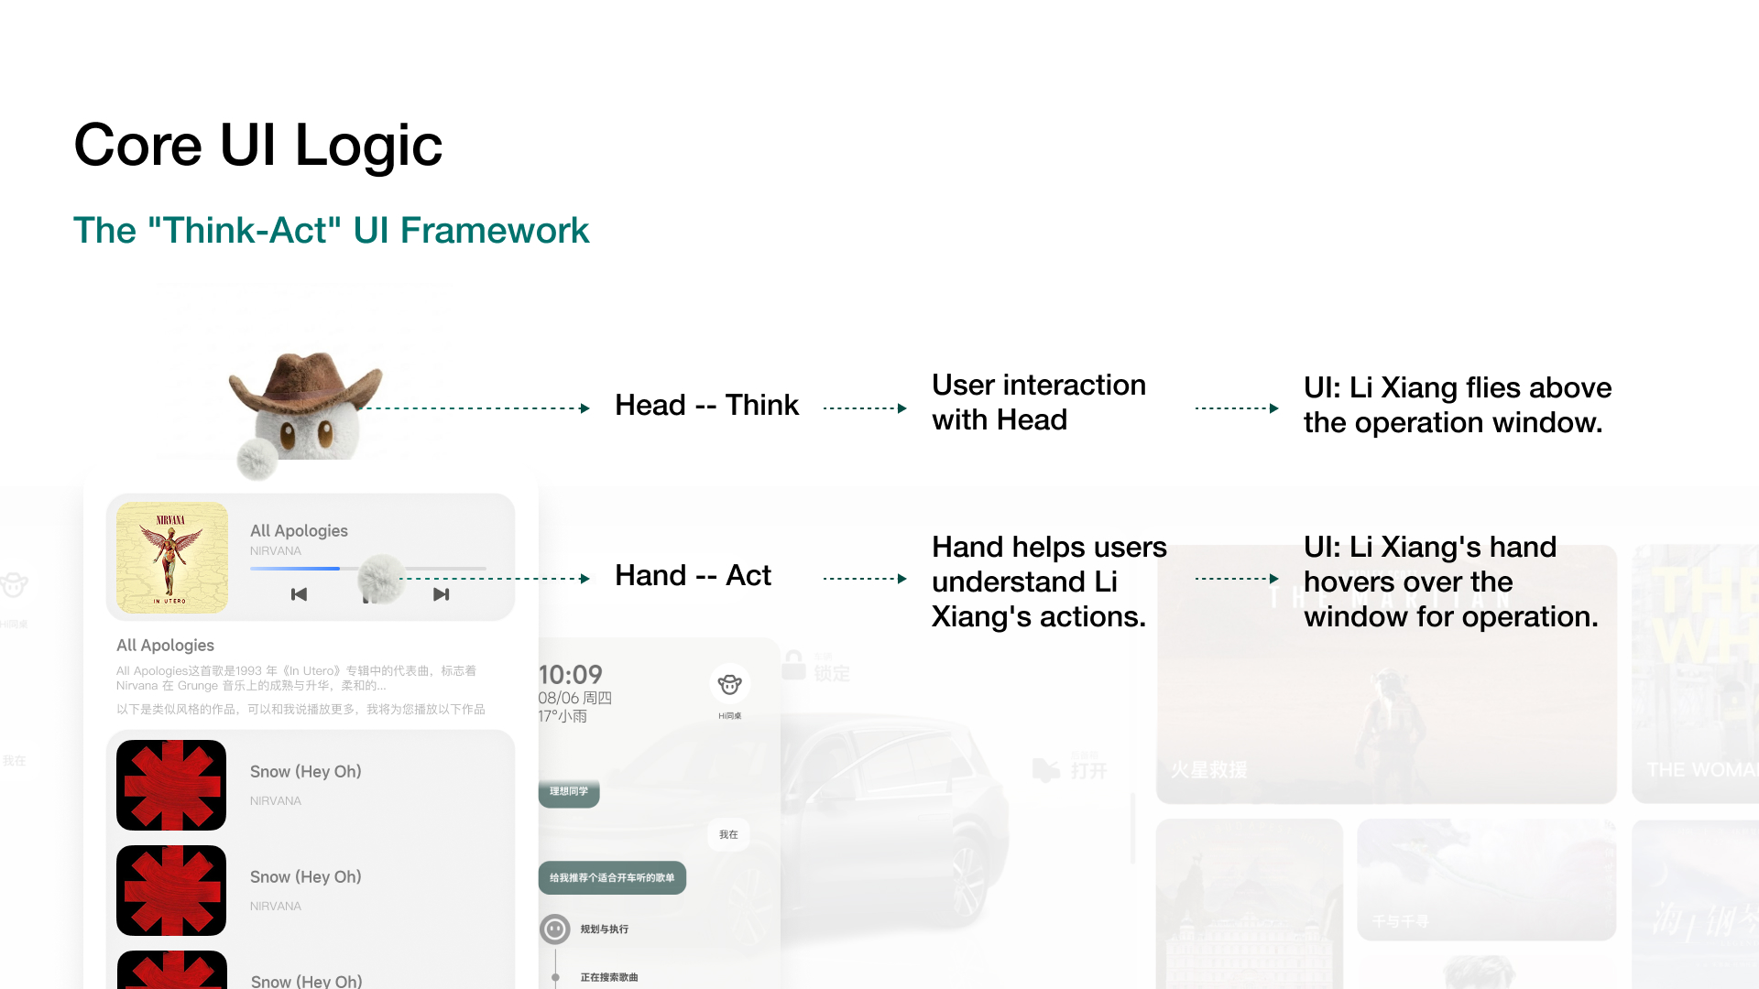Viewport: 1759px width, 989px height.
Task: Skip to the next track
Action: pyautogui.click(x=441, y=594)
